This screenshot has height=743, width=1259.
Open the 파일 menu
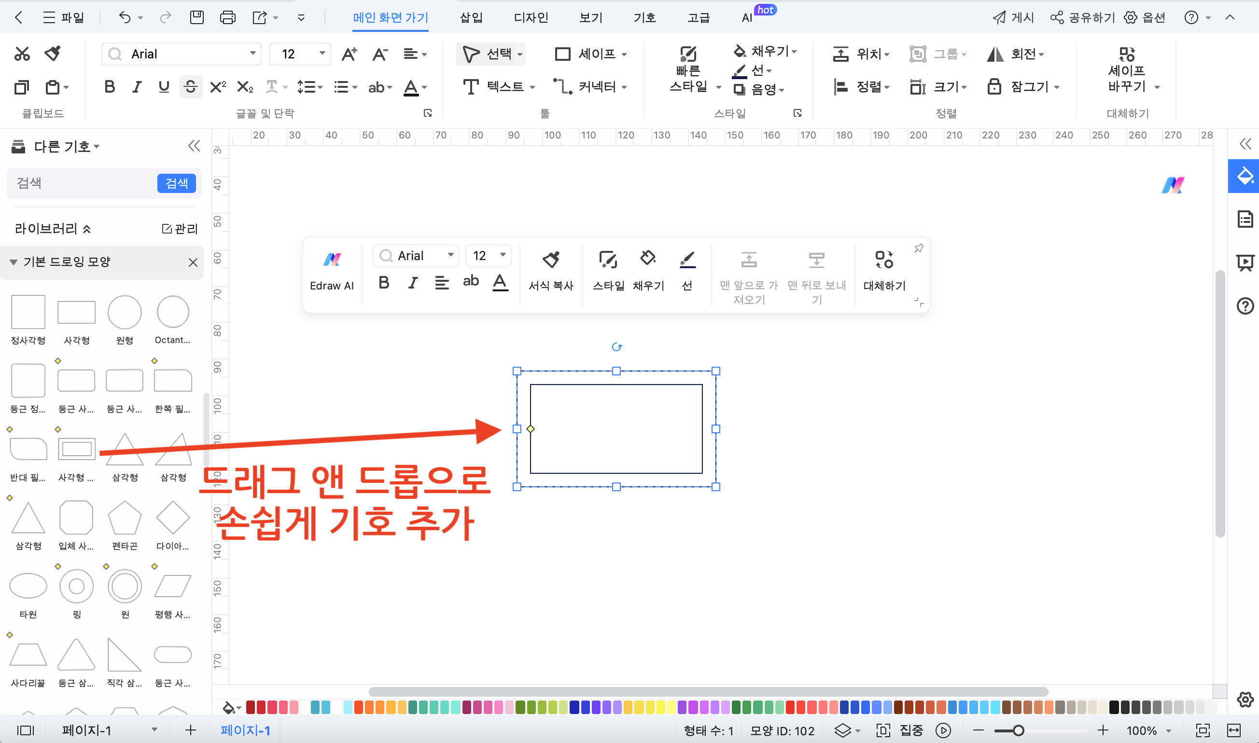64,18
